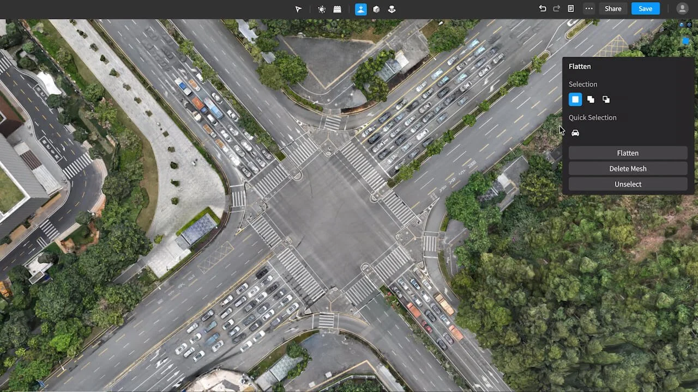Click the Unselect button
698x392 pixels.
628,184
